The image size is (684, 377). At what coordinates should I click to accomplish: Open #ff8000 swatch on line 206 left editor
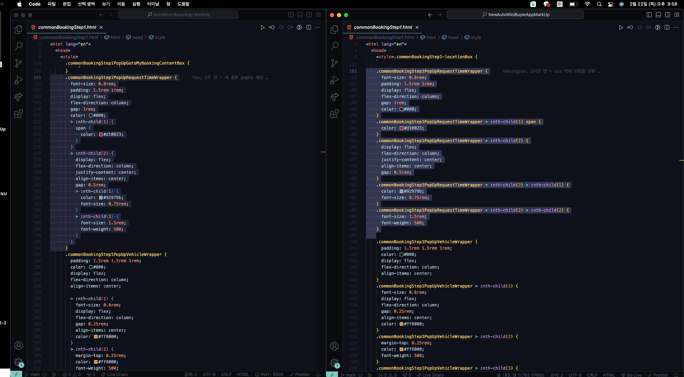(95, 337)
